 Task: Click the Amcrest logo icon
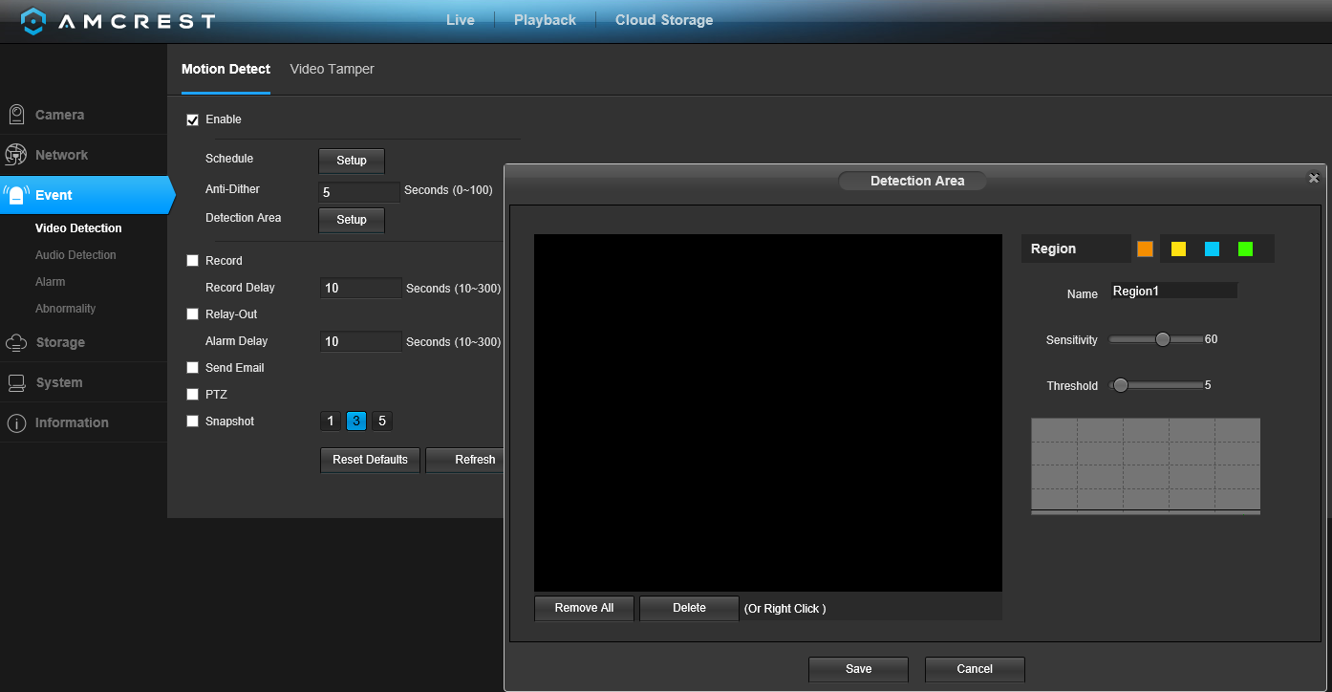coord(33,21)
